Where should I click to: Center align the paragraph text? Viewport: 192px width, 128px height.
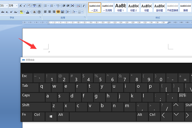(50, 12)
